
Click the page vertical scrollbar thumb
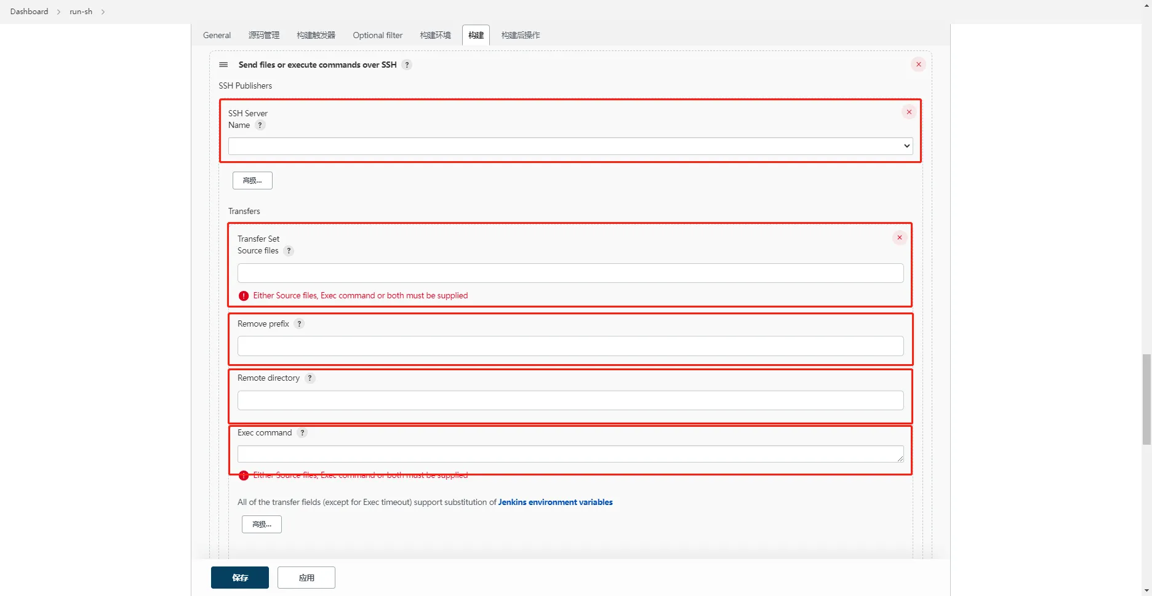1146,399
